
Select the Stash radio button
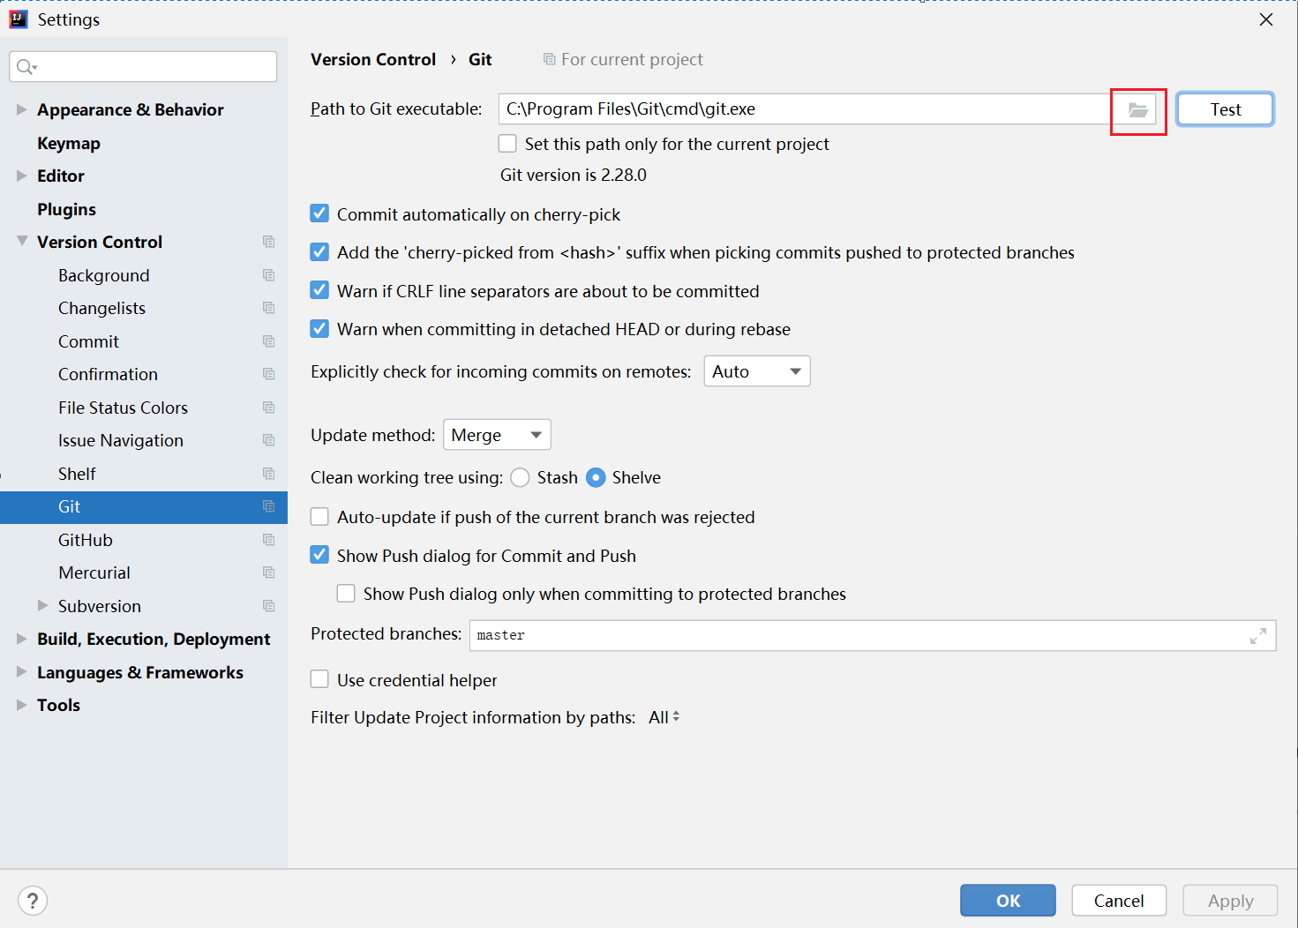tap(520, 477)
